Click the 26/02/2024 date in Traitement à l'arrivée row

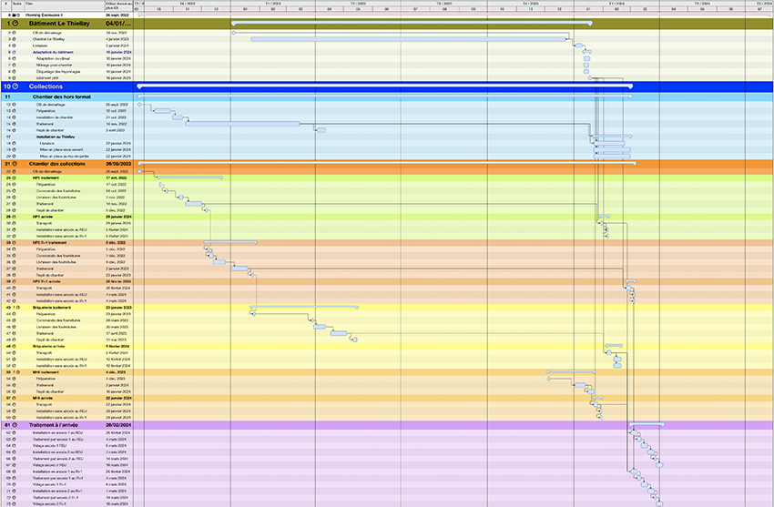click(x=118, y=425)
